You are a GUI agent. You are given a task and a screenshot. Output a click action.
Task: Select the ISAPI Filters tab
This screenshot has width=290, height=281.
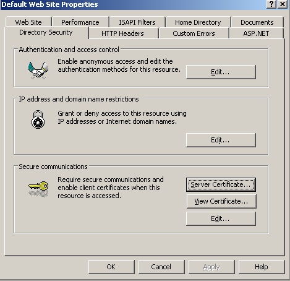point(137,22)
